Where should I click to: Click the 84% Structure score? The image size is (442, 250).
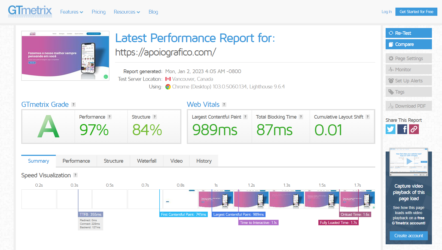tap(147, 130)
